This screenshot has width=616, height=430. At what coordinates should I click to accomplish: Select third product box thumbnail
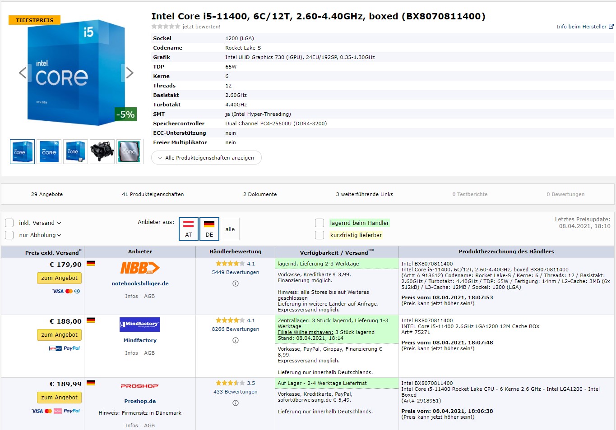point(75,151)
